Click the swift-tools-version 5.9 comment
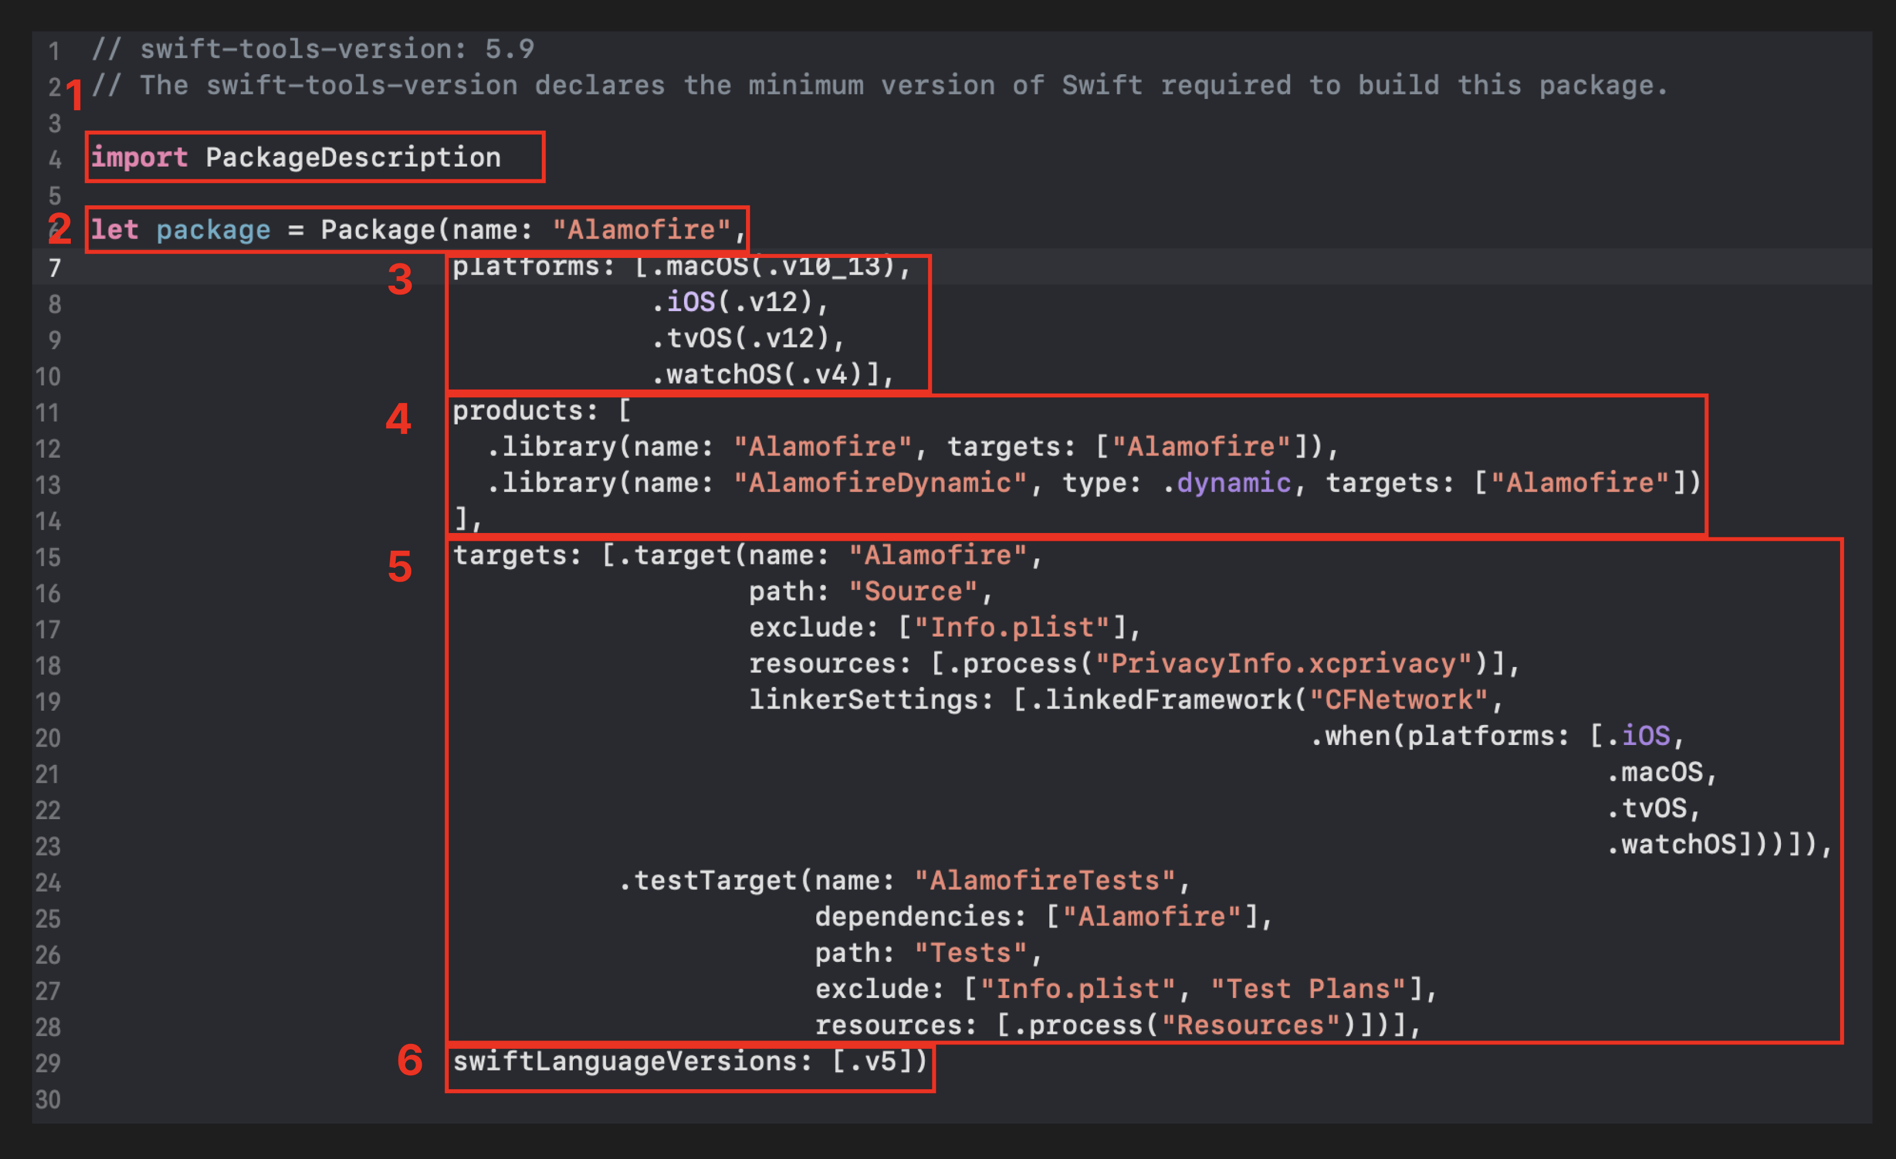The image size is (1896, 1159). 313,49
